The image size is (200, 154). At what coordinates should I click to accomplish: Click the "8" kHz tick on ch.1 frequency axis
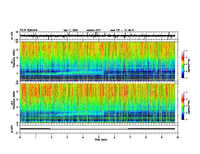17,50
